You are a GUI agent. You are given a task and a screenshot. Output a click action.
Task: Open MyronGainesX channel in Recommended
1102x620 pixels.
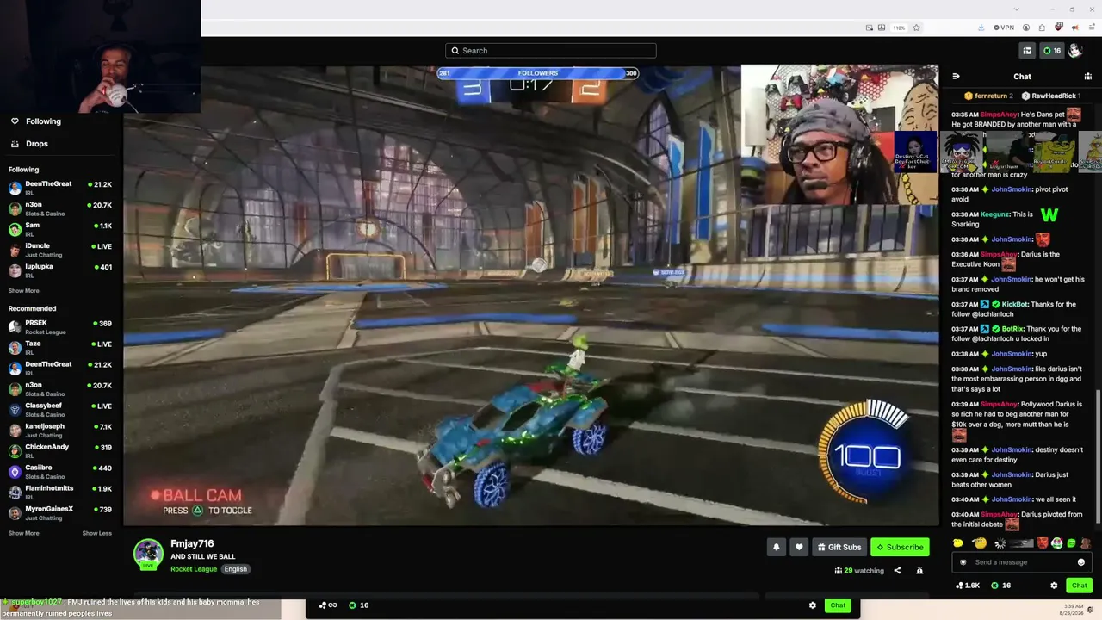(x=60, y=513)
